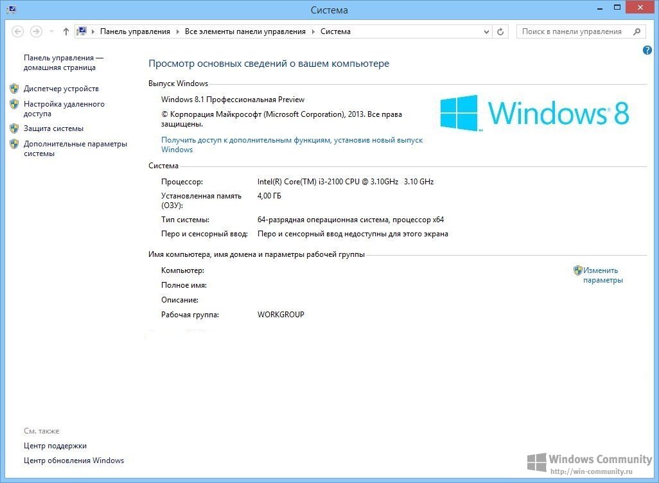
Task: Select processor value Intel Core i3-2100
Action: coord(346,182)
